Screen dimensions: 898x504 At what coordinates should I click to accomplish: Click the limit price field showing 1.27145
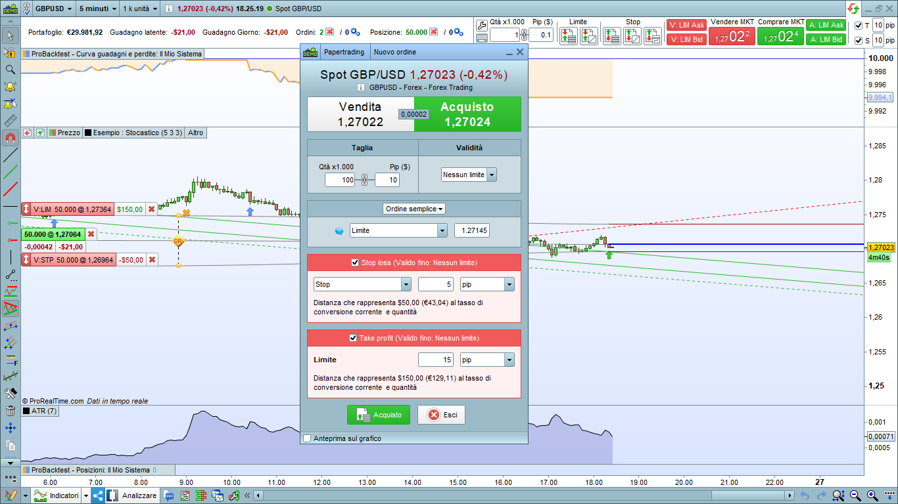point(471,230)
